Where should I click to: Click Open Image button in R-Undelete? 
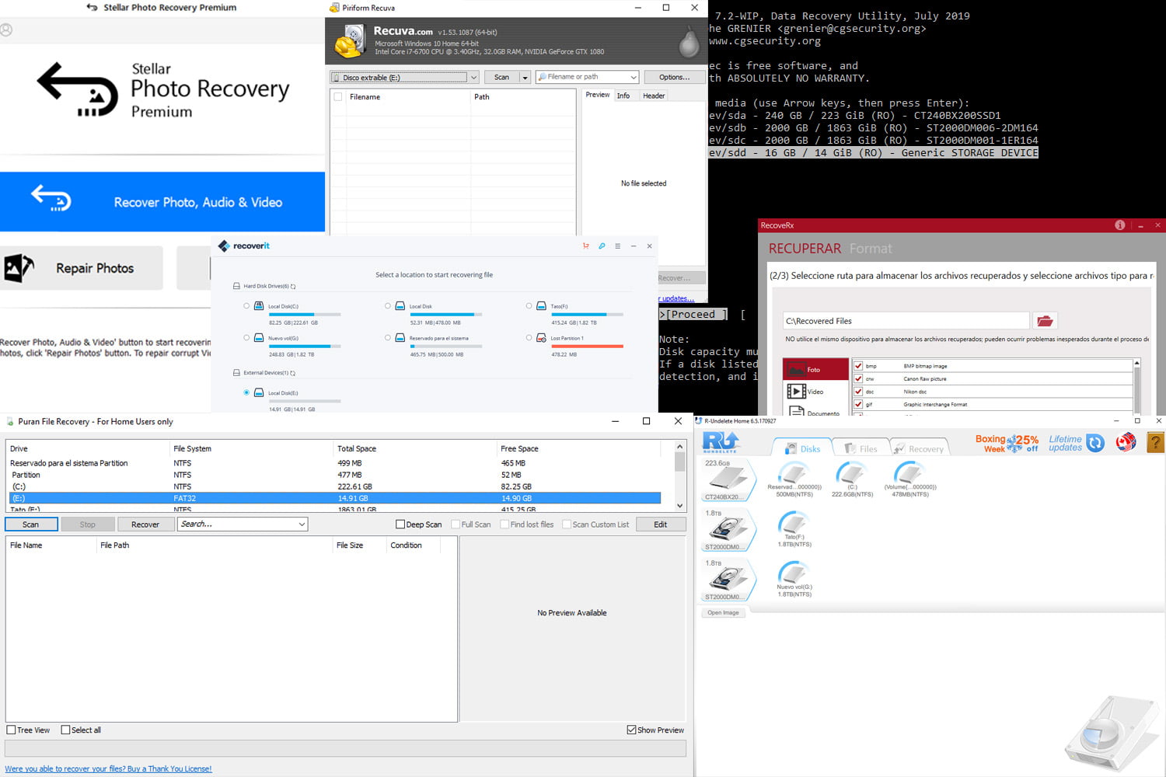723,613
